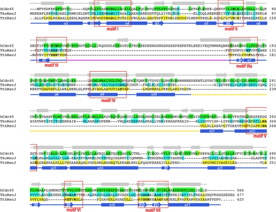
Task: Select residue number 150 ending first TthRecJ row
Action: point(273,18)
